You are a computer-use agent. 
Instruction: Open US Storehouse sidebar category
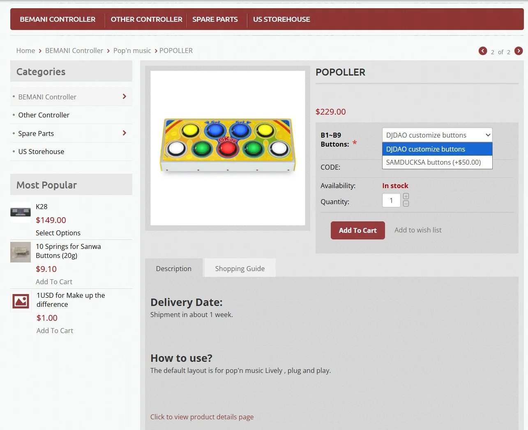(x=41, y=152)
